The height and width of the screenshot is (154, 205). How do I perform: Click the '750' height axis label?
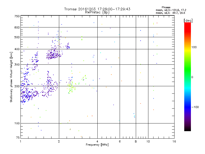(17, 16)
